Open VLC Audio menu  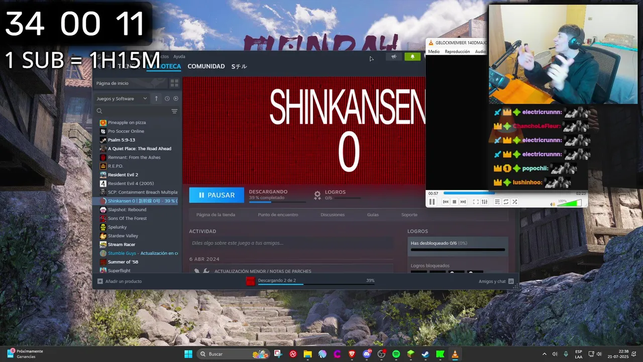tap(480, 51)
